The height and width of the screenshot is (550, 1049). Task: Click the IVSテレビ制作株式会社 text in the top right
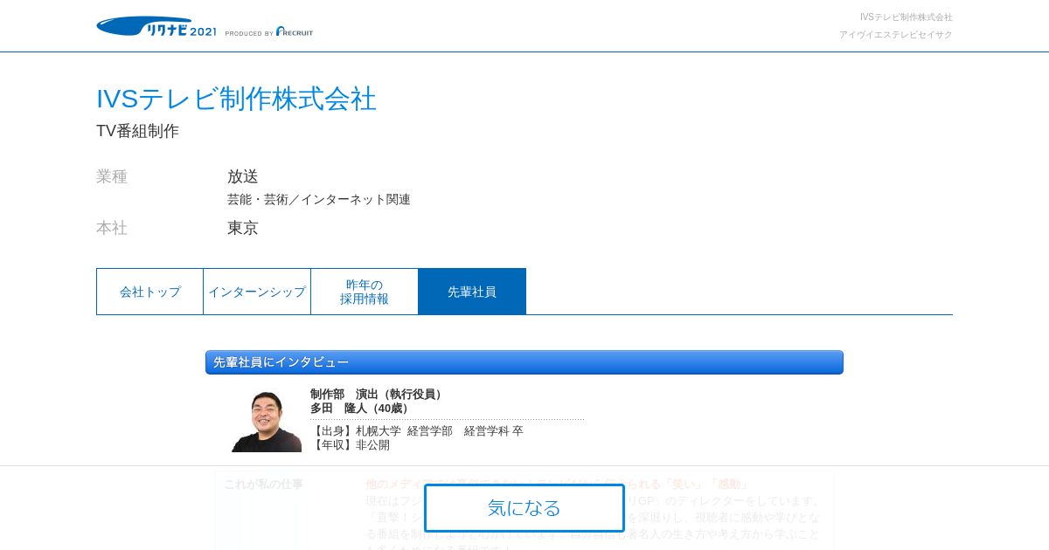point(907,17)
